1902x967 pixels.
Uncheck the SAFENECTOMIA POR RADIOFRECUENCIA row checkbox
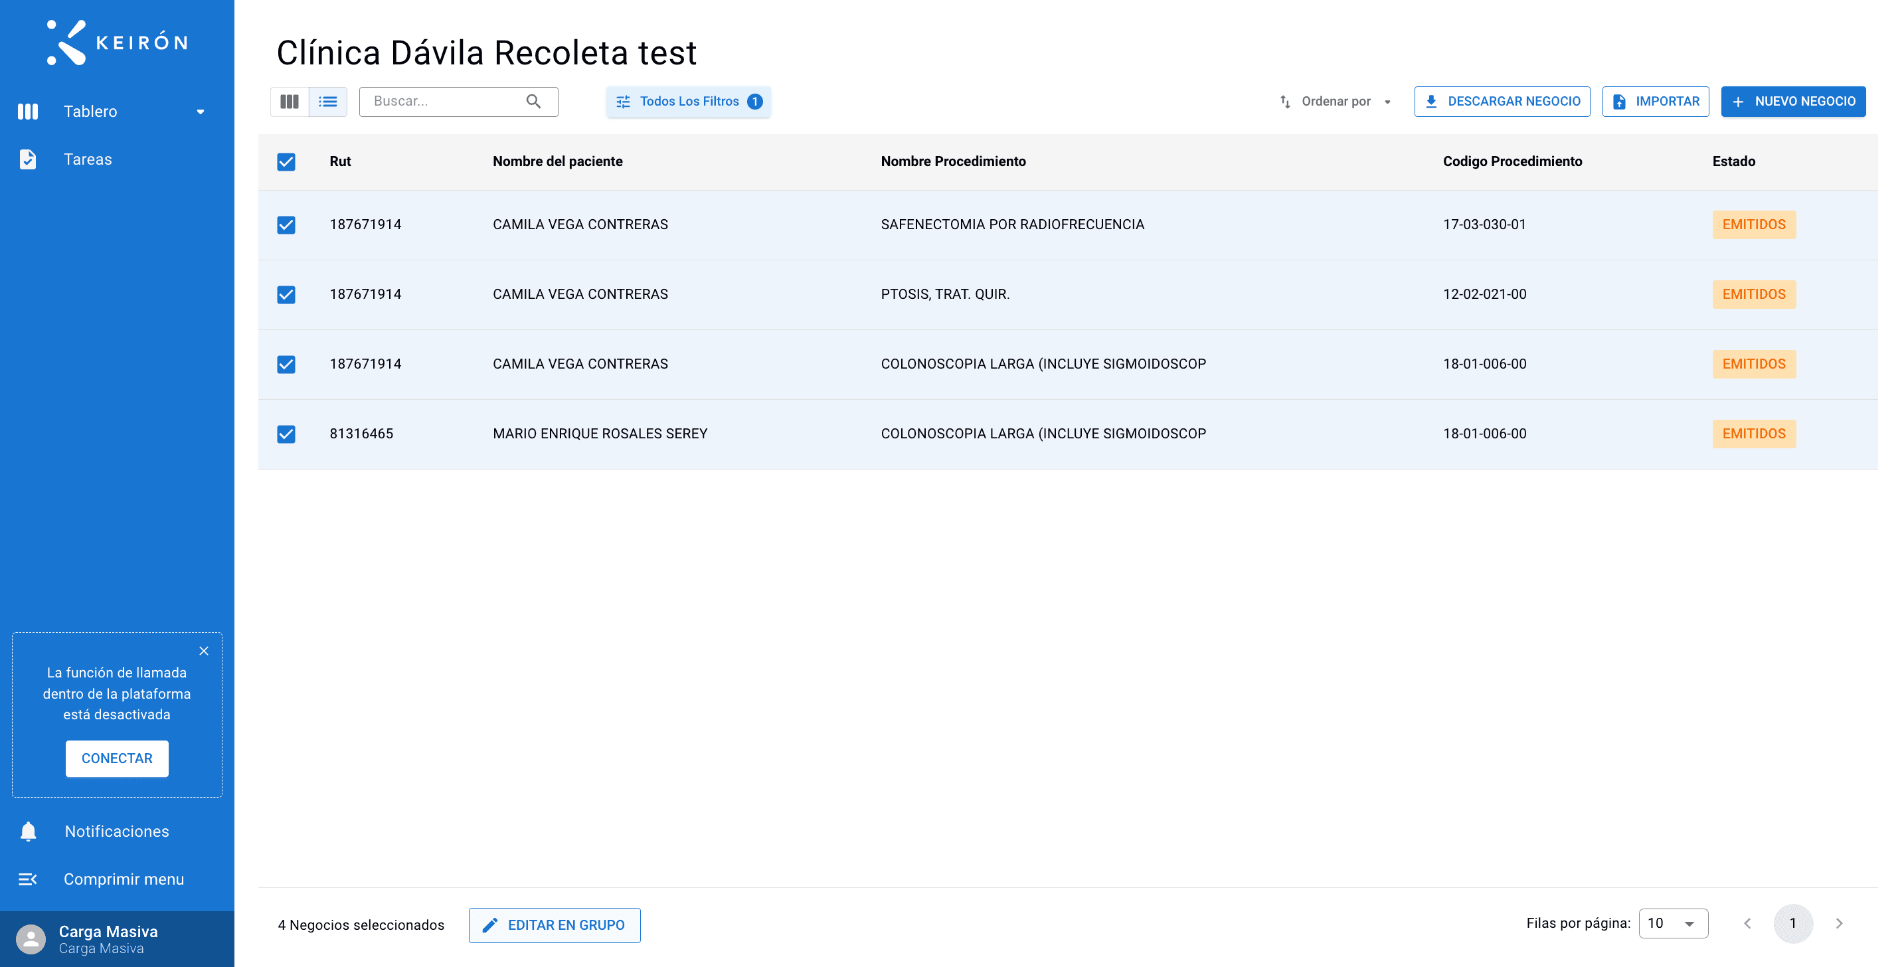[286, 224]
